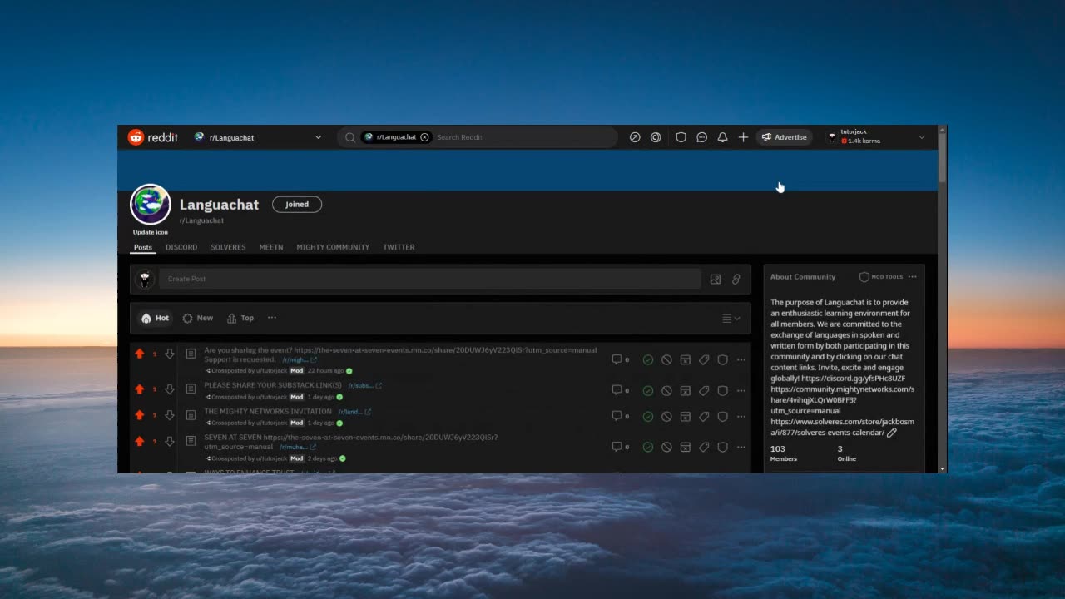Image resolution: width=1065 pixels, height=599 pixels.
Task: Expand the tutorjack user account dropdown
Action: (x=921, y=137)
